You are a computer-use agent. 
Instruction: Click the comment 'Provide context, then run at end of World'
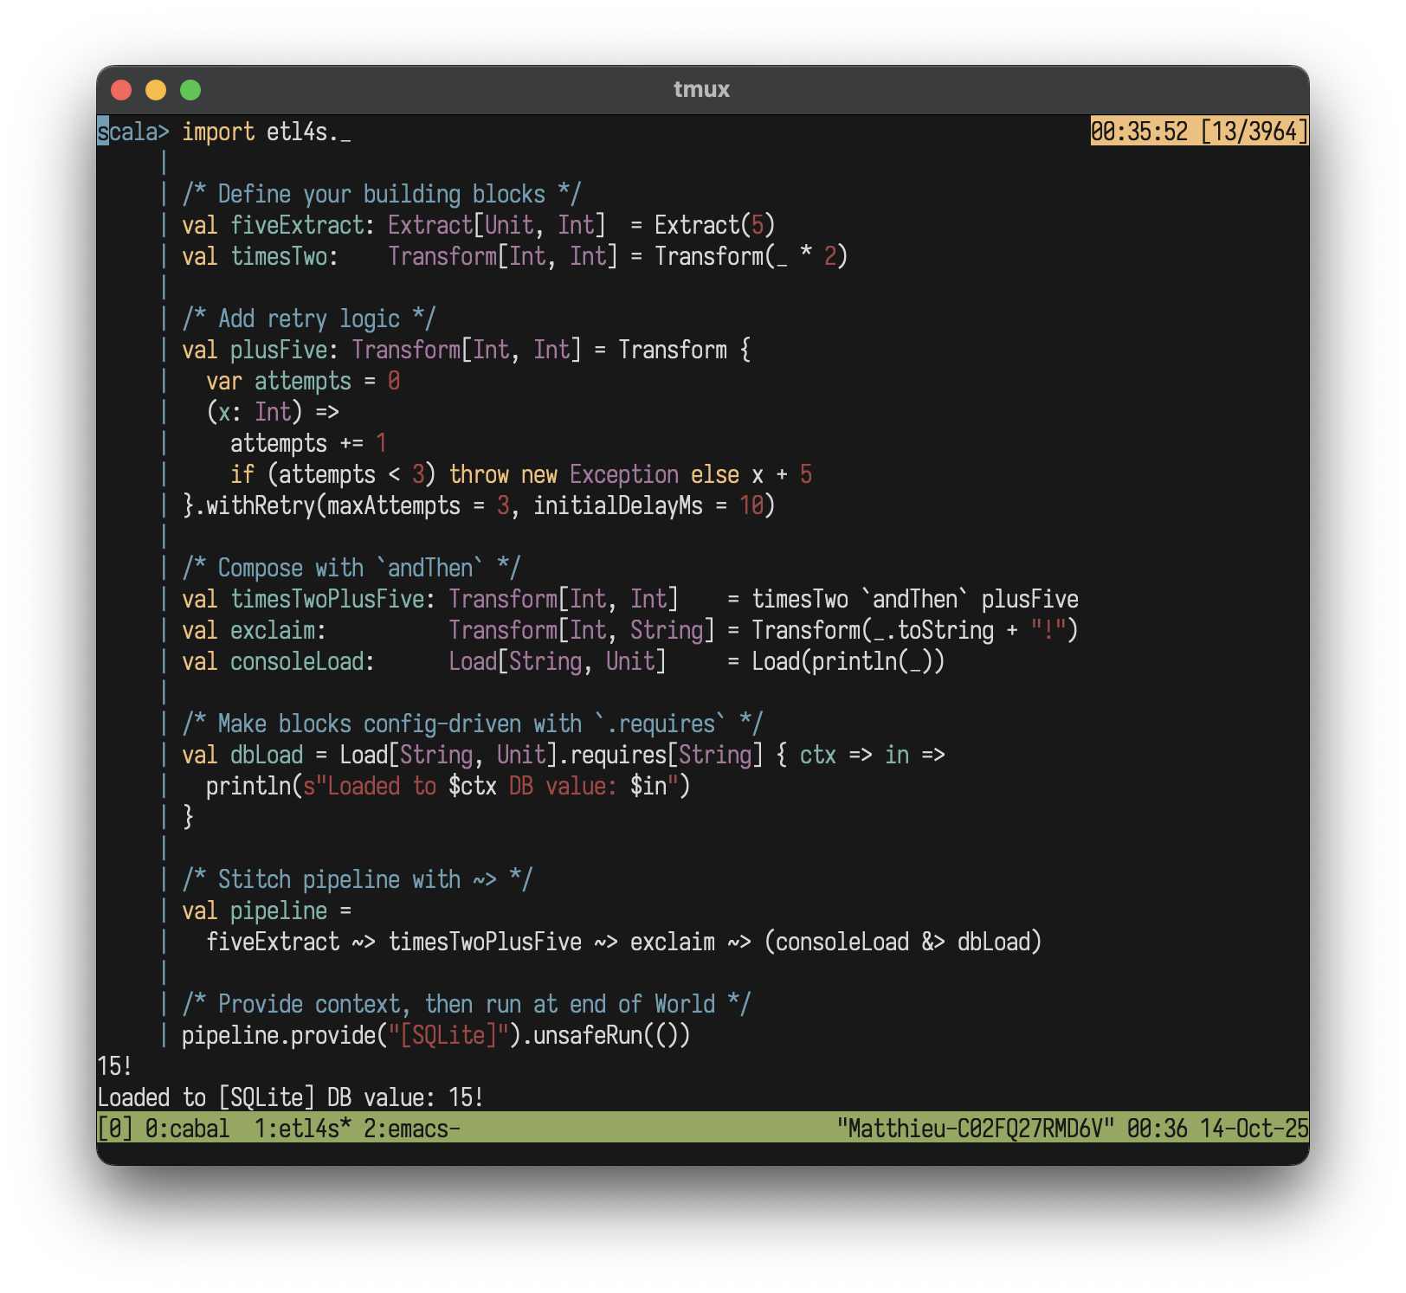[467, 1004]
